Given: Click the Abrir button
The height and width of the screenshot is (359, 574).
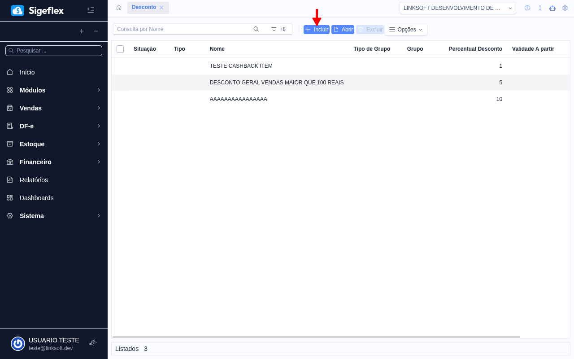Looking at the screenshot, I should coord(343,29).
